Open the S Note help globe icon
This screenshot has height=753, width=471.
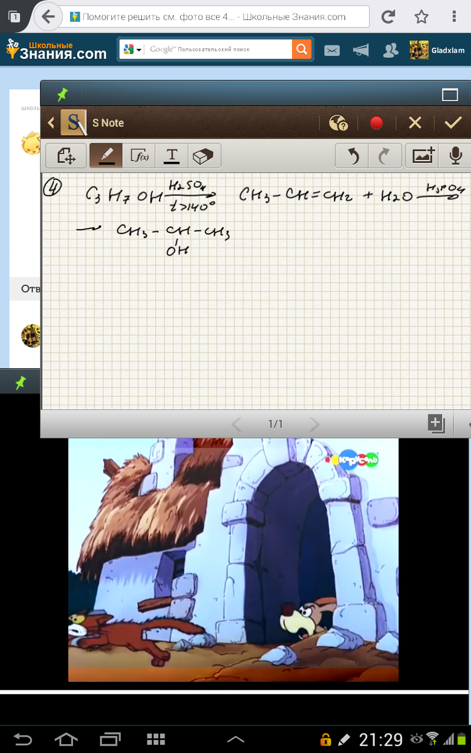point(338,123)
